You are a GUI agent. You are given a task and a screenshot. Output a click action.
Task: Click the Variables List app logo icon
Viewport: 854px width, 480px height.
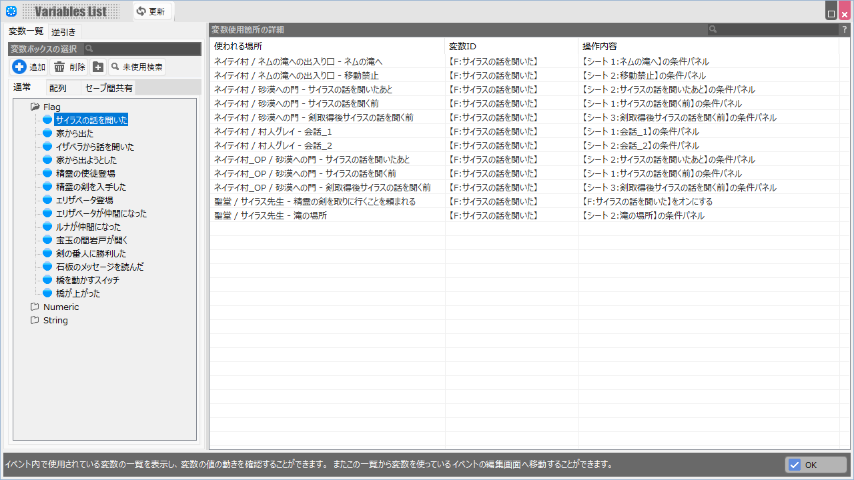(x=11, y=11)
